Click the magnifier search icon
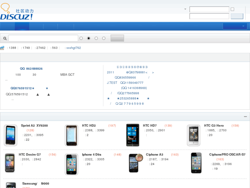Image resolution: width=250 pixels, height=188 pixels. click(5, 38)
